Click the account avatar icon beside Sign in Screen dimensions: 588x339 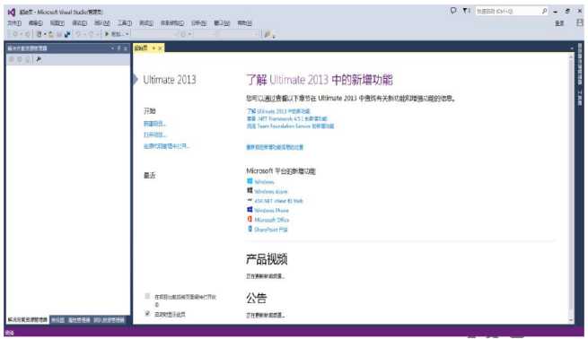[580, 22]
